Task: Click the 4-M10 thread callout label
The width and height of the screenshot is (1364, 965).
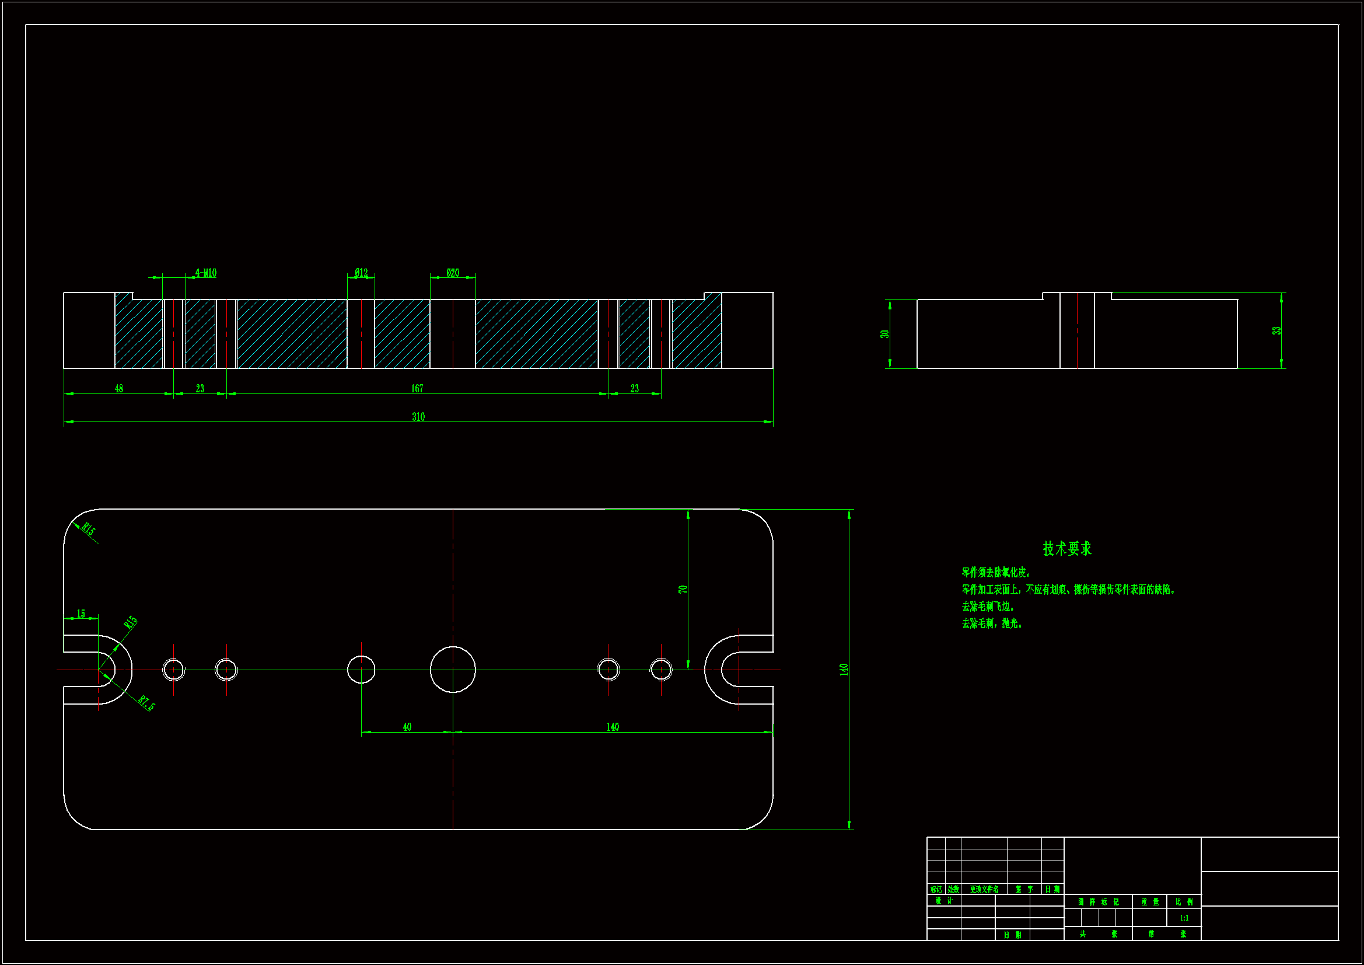Action: pyautogui.click(x=205, y=273)
